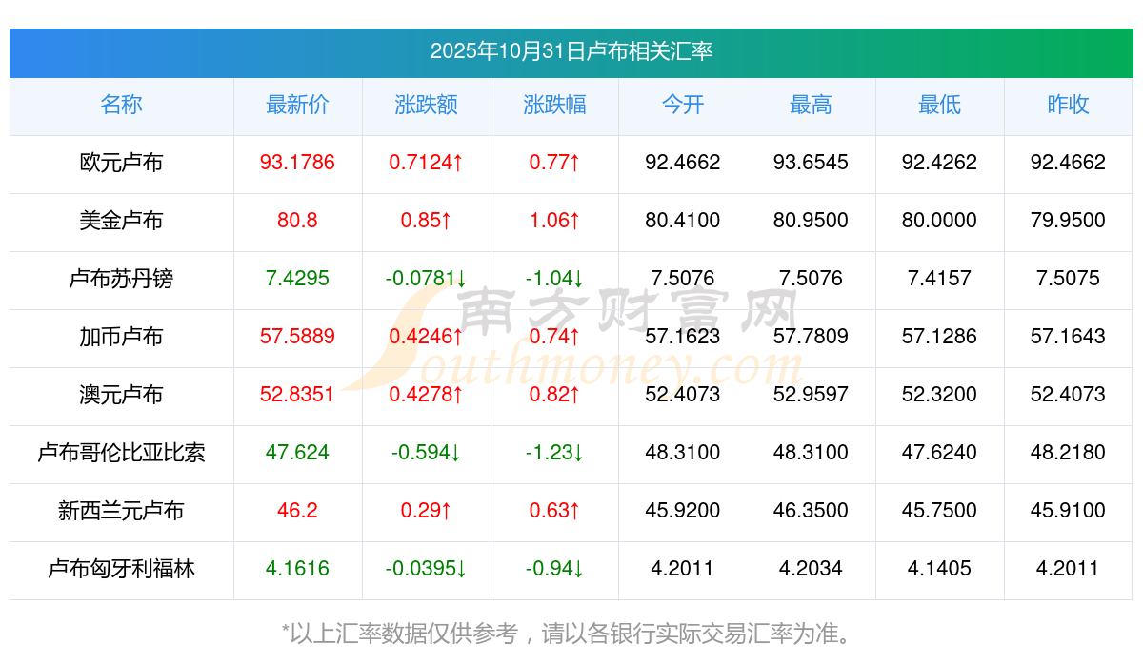This screenshot has width=1143, height=663.
Task: Click 美金卢布 change amount 0.85↑
Action: point(426,221)
